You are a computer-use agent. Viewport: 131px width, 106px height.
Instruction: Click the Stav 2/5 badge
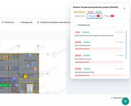pyautogui.click(x=99, y=12)
